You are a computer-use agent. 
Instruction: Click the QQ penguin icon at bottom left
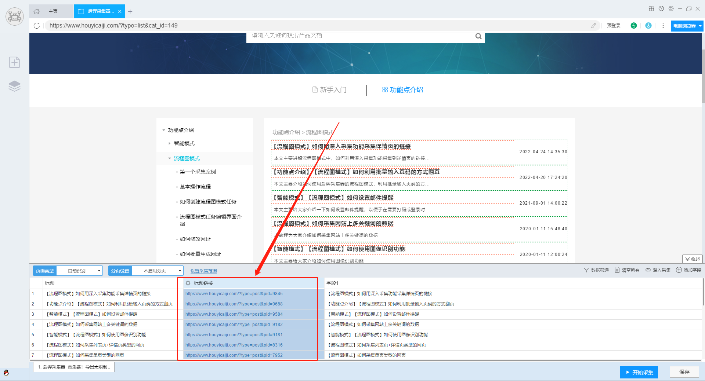click(6, 373)
